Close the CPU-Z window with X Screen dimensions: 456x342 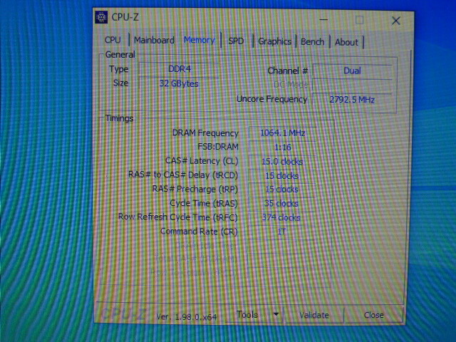396,21
